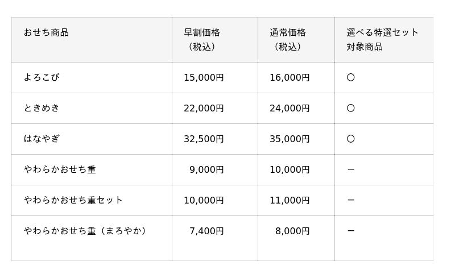Click the circle mark in ときめき row
Screen dimensions: 455x278
pos(350,108)
